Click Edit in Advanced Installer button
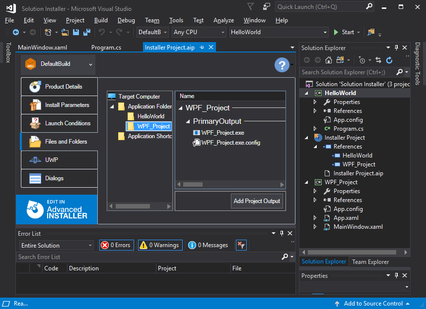The image size is (426, 309). [x=57, y=209]
